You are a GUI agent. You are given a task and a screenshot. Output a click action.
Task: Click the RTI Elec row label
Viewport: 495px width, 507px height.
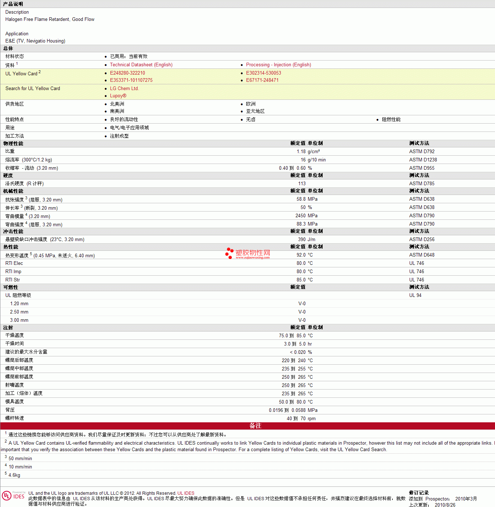click(x=14, y=263)
